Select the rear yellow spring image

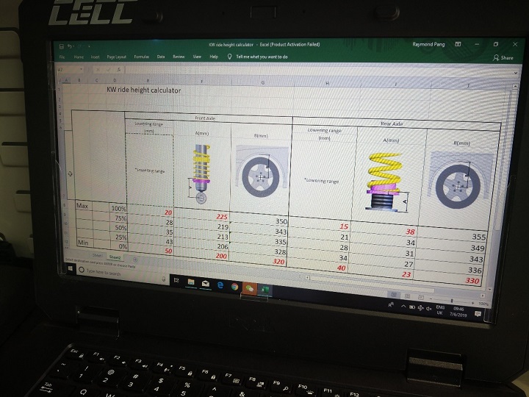(x=385, y=182)
